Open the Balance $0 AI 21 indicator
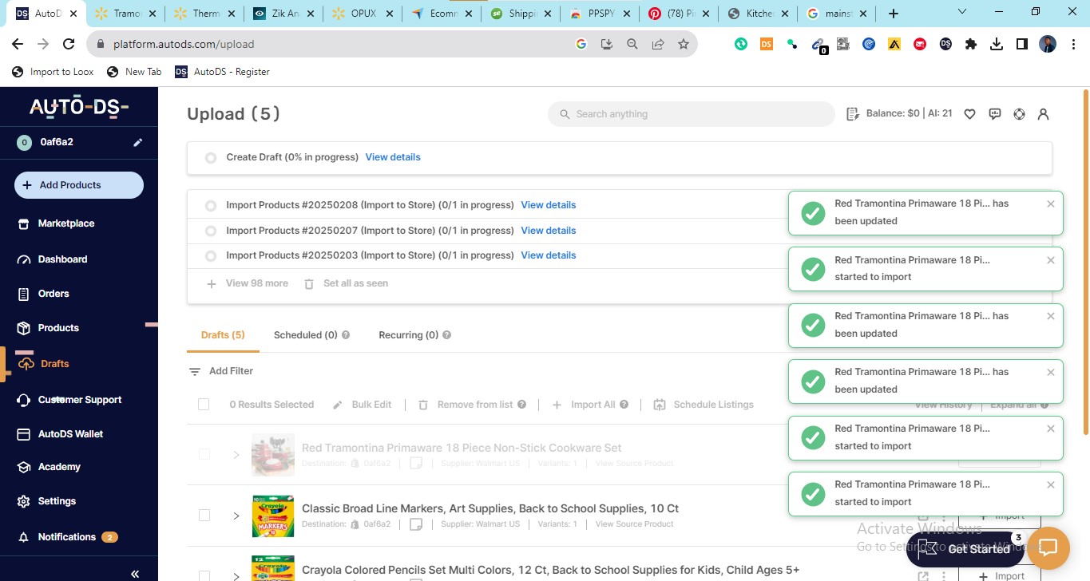Screen dimensions: 1090x581 click(x=899, y=113)
